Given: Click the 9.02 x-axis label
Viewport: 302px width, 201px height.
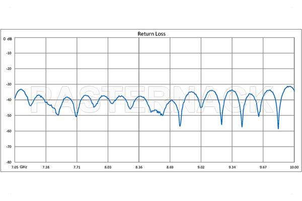Looking at the screenshot, I should [201, 166].
